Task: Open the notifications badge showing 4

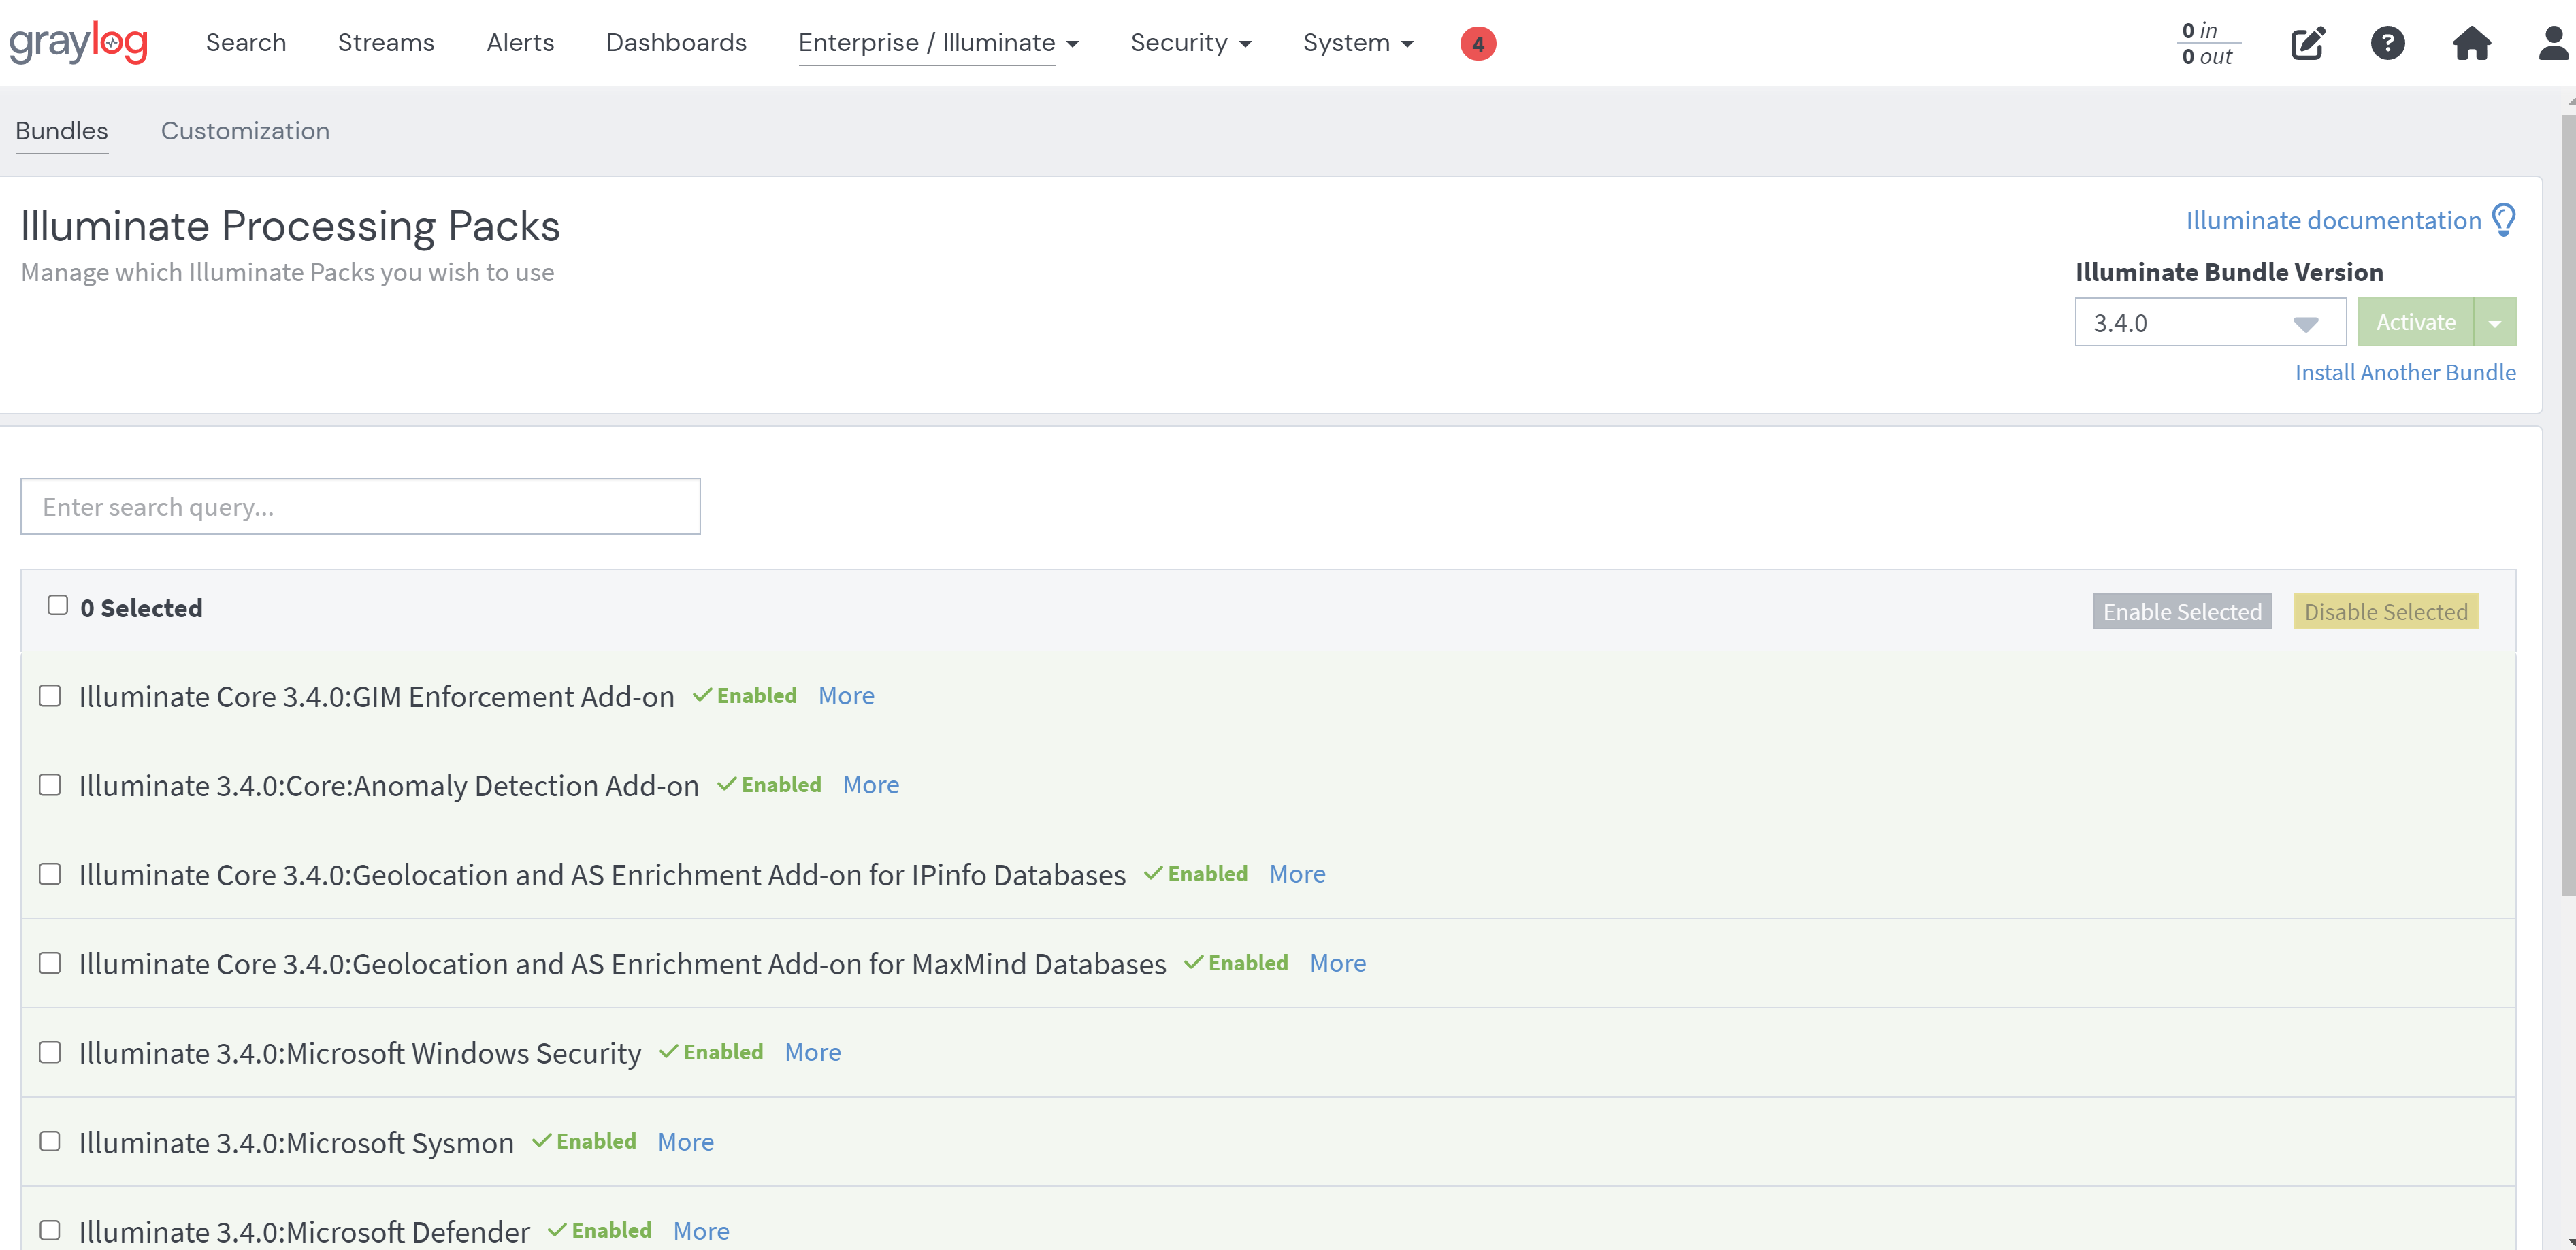Action: pos(1477,44)
